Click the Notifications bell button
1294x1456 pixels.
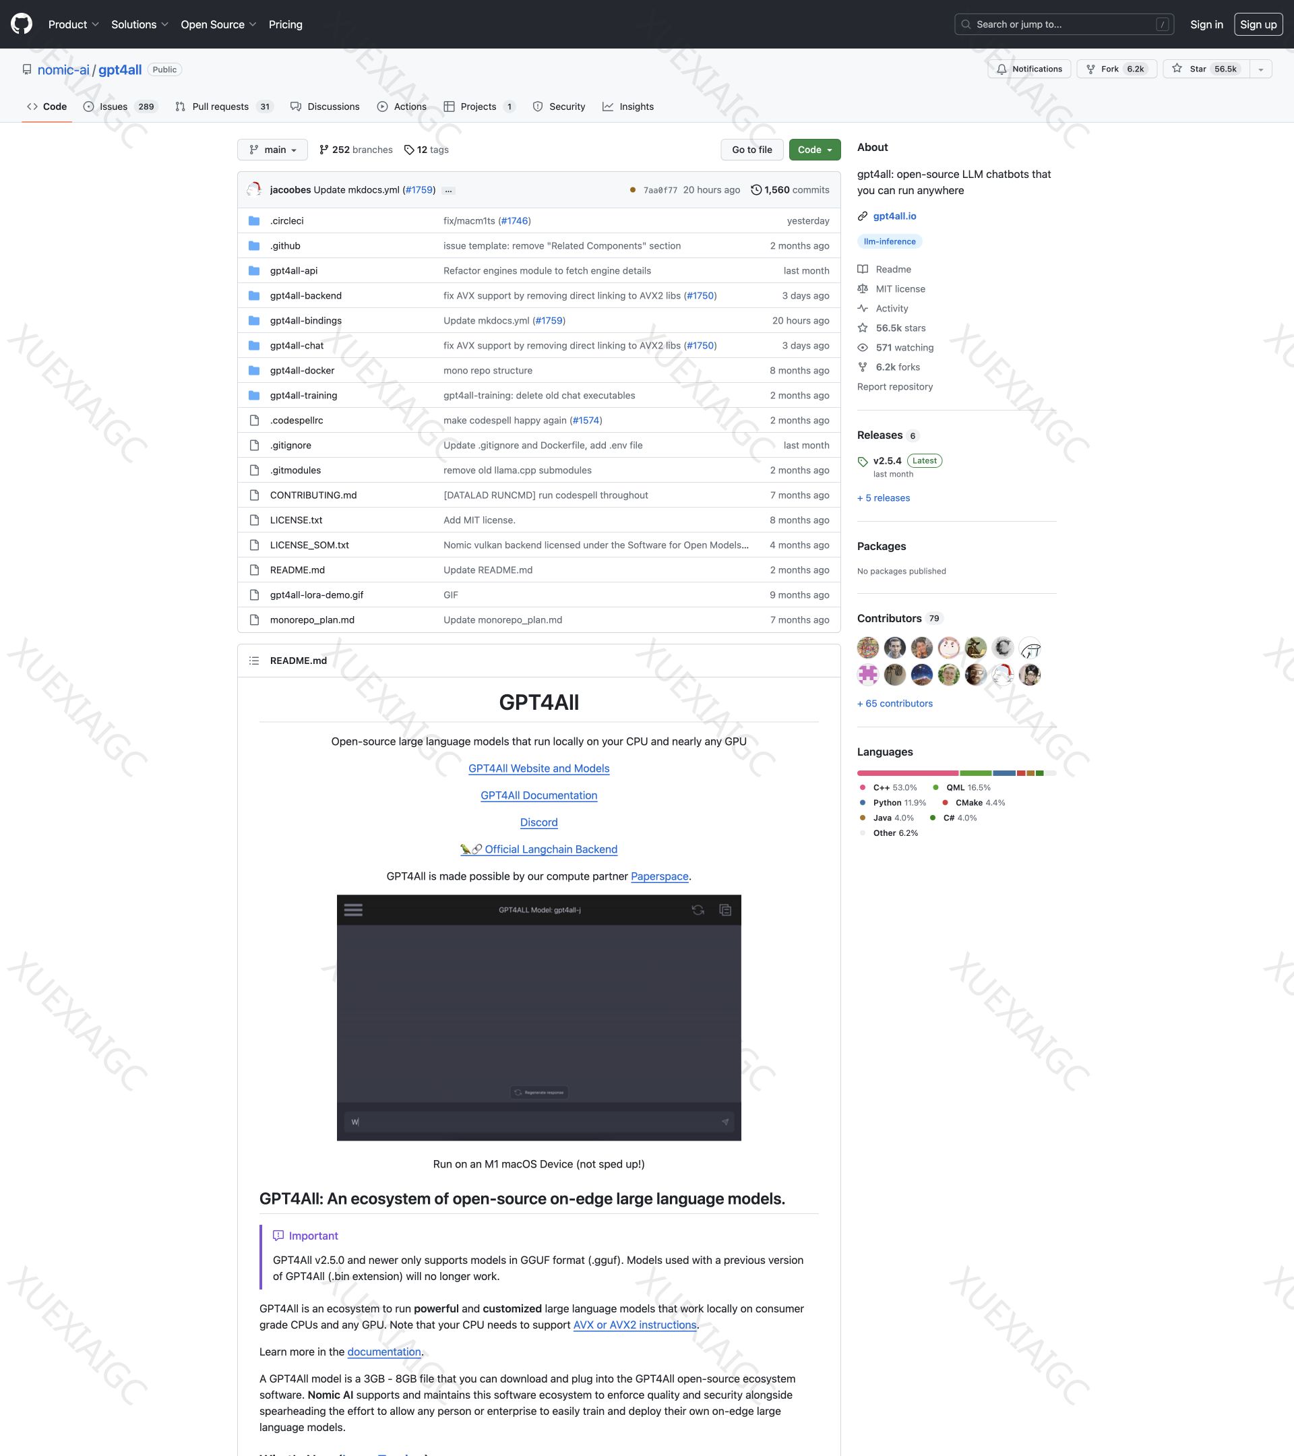coord(1029,69)
